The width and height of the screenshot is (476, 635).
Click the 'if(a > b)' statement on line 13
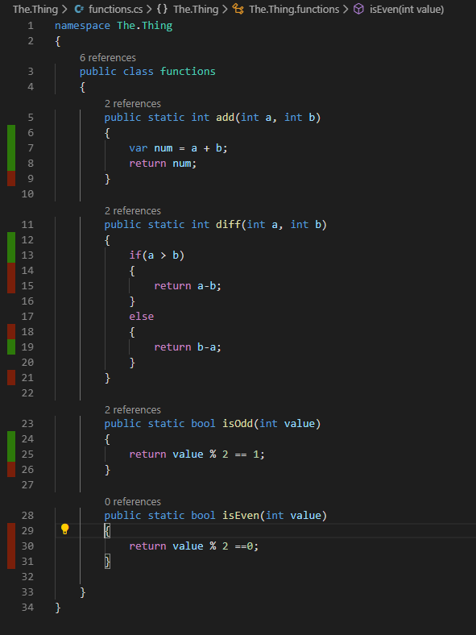coord(156,255)
